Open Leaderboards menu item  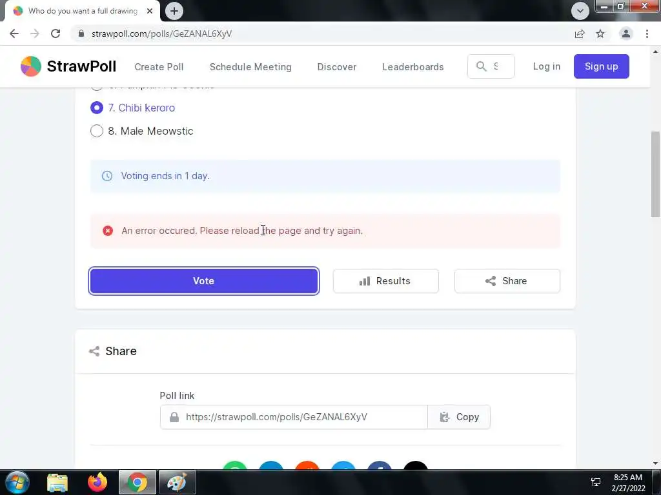click(x=412, y=67)
